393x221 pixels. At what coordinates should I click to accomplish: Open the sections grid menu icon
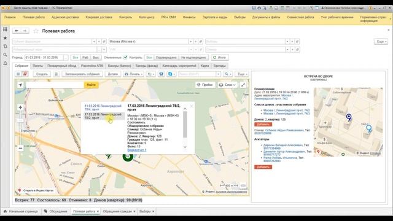pyautogui.click(x=5, y=29)
